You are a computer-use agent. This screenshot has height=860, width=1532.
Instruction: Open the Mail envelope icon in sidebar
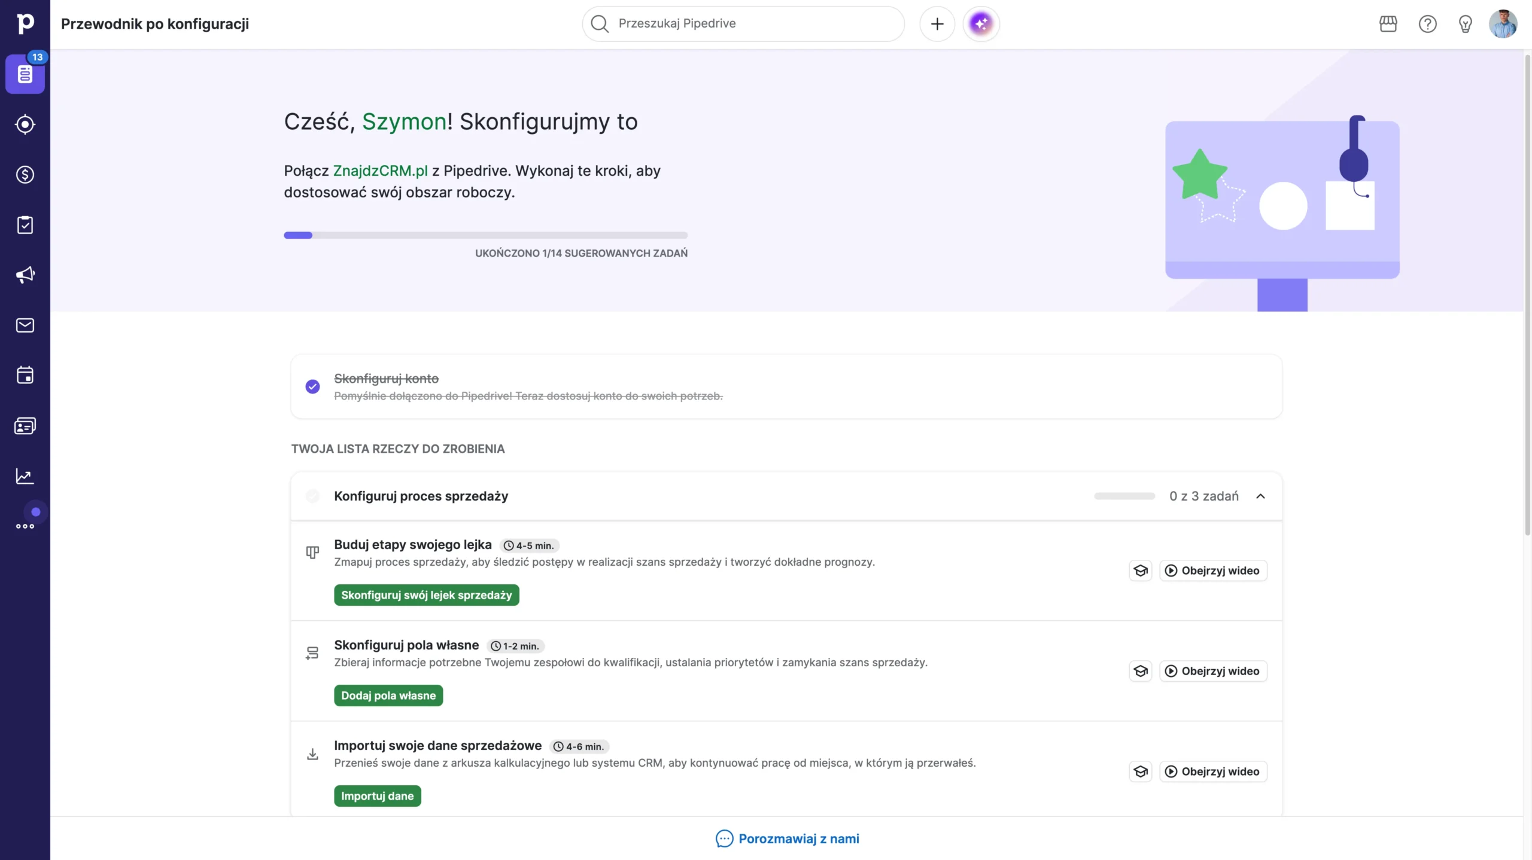click(25, 325)
